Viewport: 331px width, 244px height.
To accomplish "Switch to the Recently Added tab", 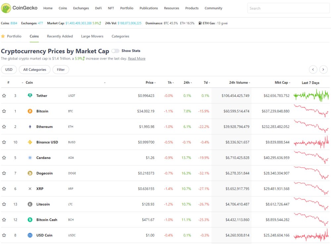I will tap(60, 36).
